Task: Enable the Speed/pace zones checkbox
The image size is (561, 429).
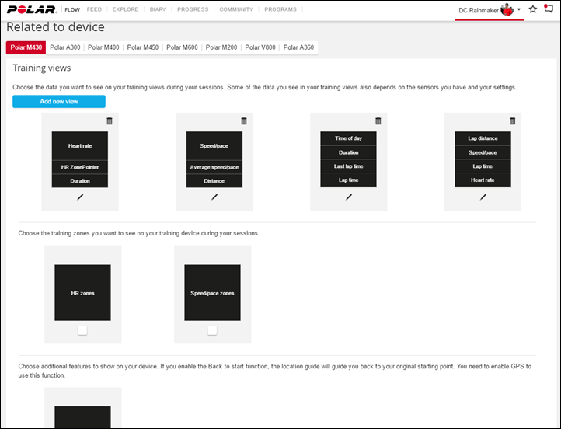Action: coord(212,330)
